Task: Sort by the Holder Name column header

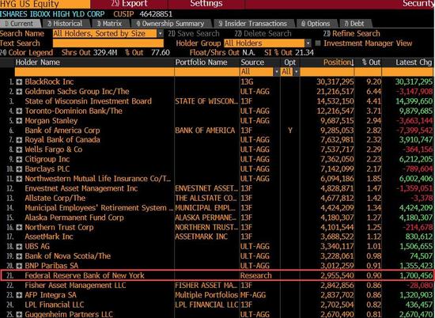Action: click(x=37, y=62)
